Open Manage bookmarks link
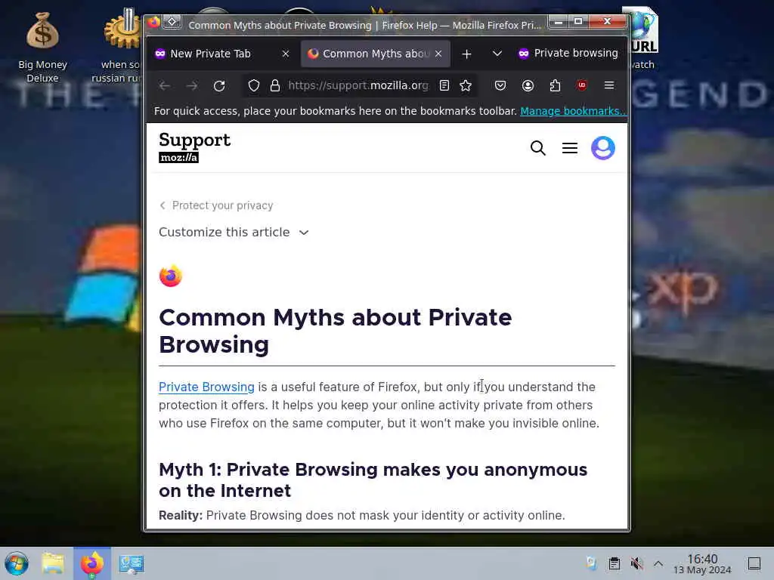Image resolution: width=774 pixels, height=580 pixels. pos(573,112)
